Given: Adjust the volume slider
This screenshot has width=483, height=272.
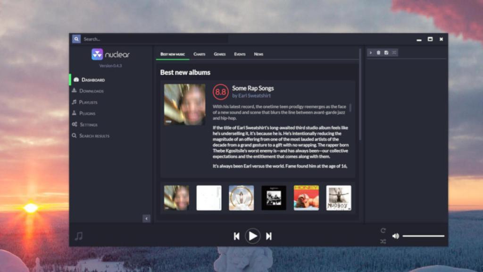Looking at the screenshot, I should click(x=423, y=236).
